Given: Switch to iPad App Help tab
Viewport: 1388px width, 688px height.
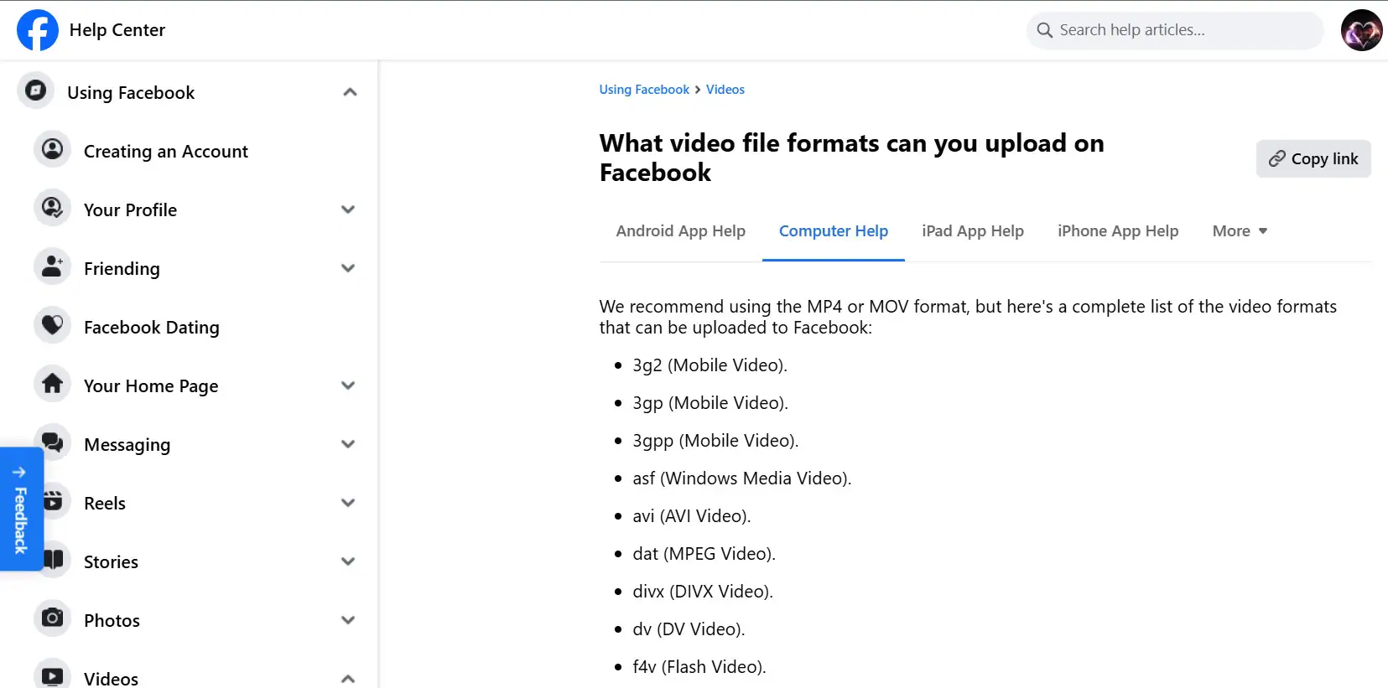Looking at the screenshot, I should point(973,231).
